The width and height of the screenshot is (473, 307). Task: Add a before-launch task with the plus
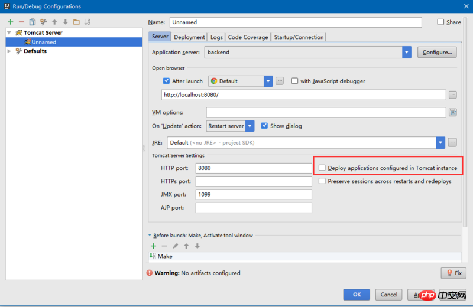pyautogui.click(x=154, y=246)
